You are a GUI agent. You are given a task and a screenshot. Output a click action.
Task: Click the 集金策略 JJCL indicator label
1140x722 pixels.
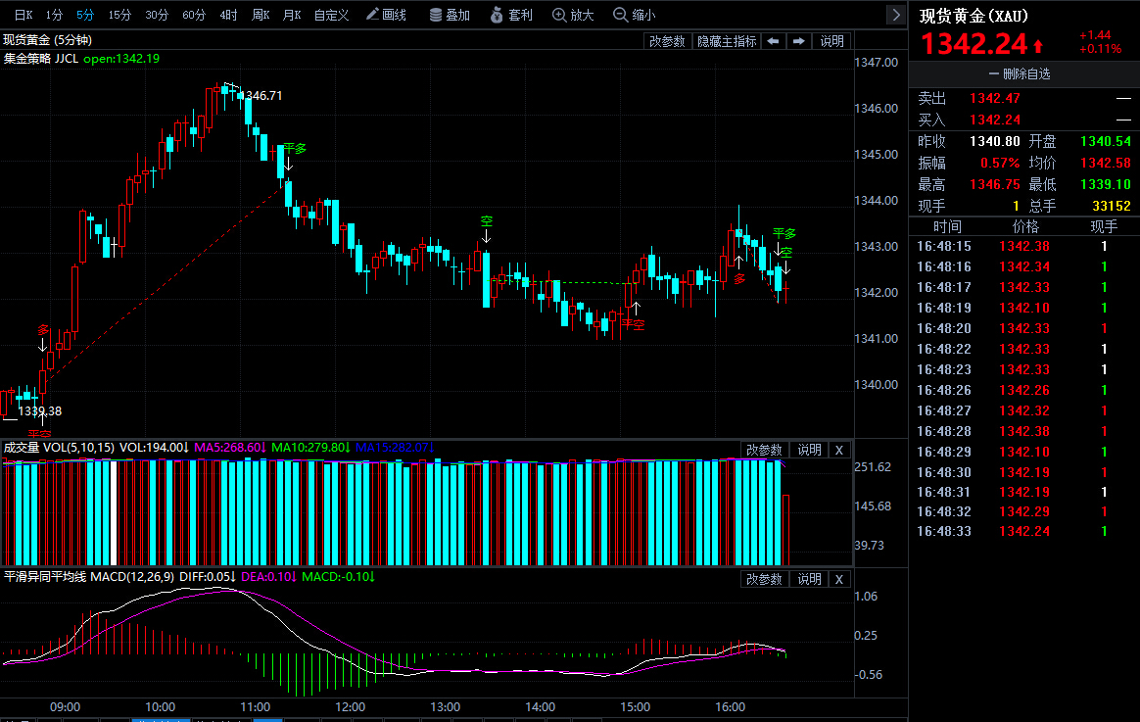click(41, 59)
